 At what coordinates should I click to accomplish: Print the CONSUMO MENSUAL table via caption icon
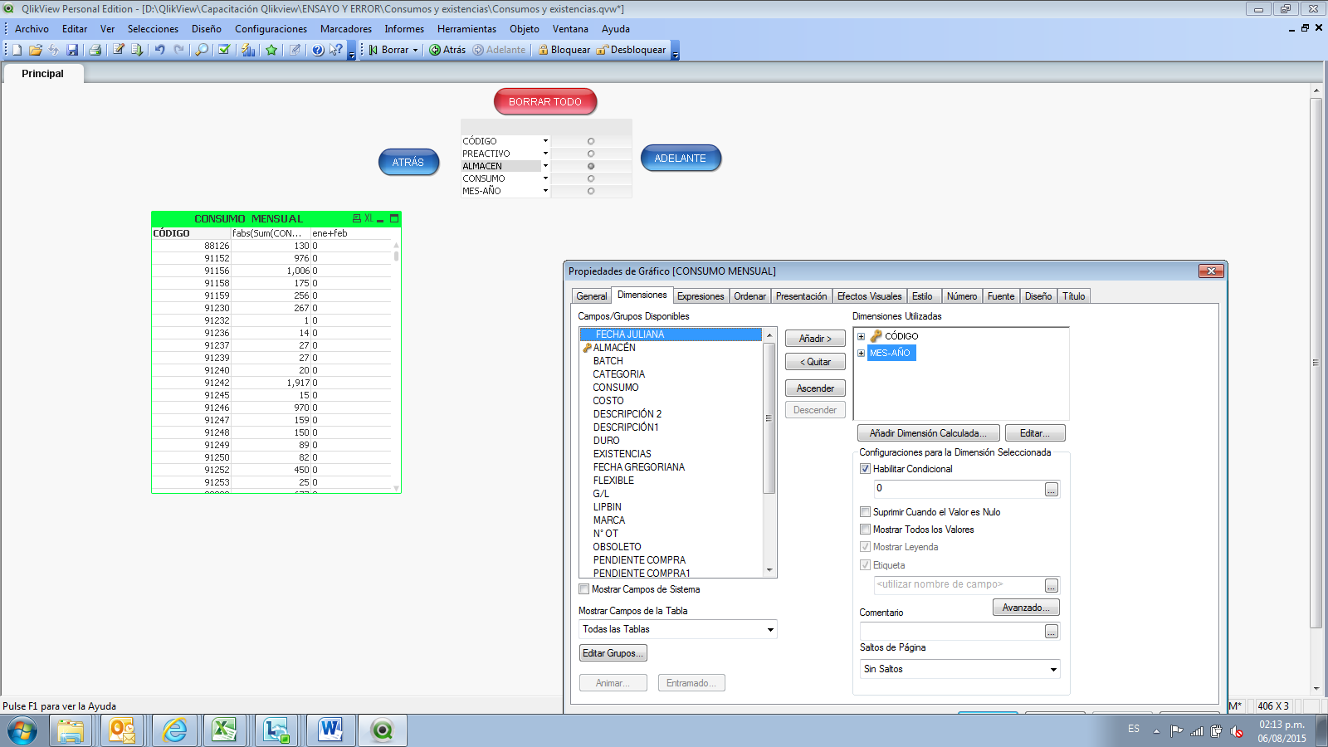click(x=357, y=218)
